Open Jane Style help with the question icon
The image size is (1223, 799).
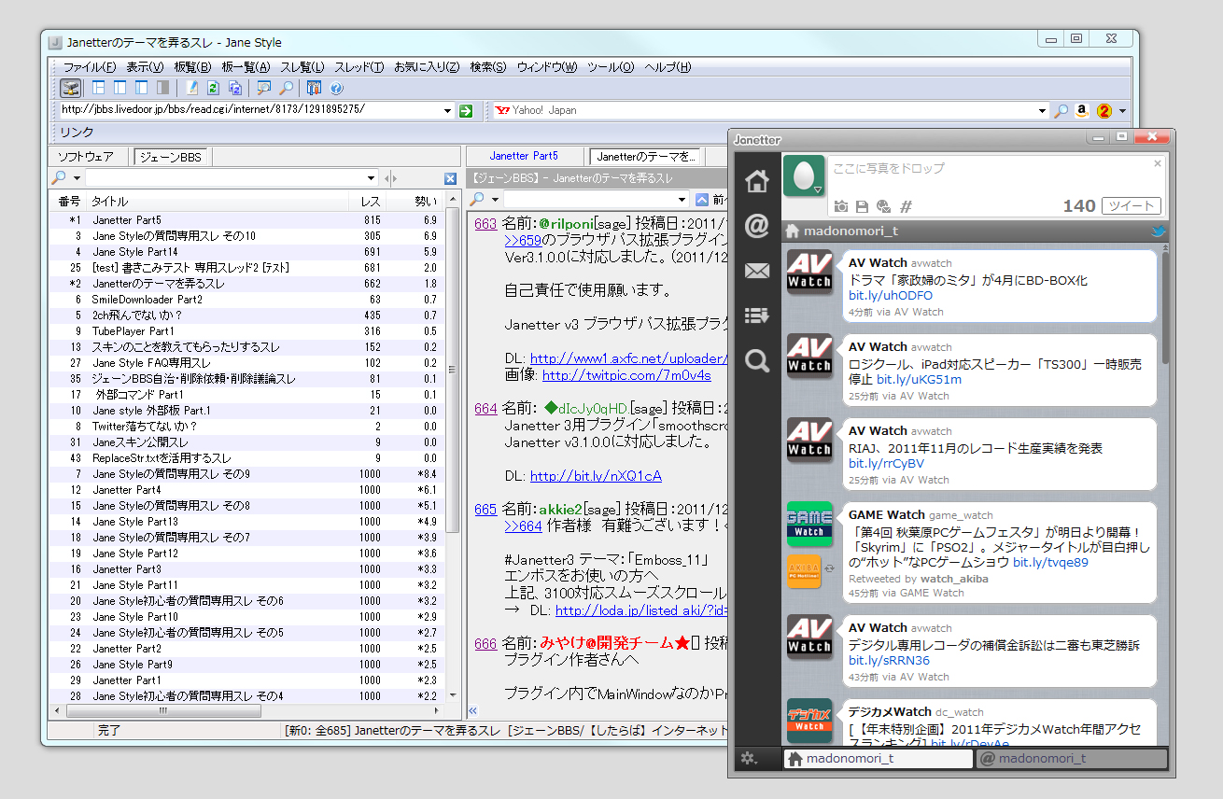point(337,89)
